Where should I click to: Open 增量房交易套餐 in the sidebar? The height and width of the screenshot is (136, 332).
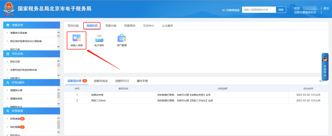(x=19, y=33)
